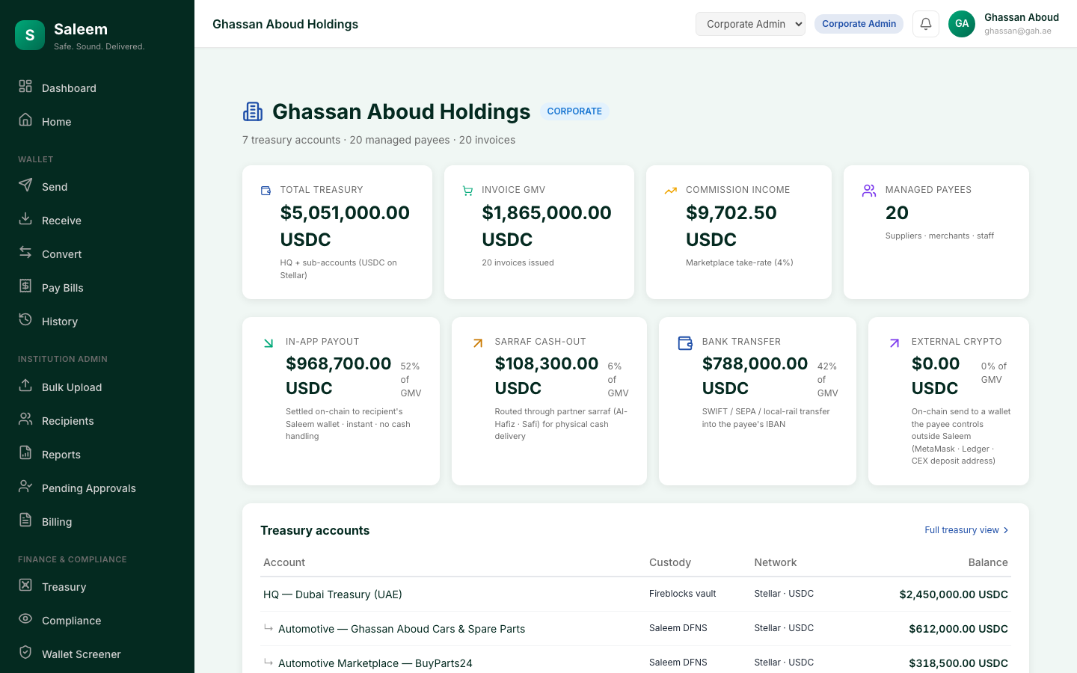Click the Commission Income trend icon
The height and width of the screenshot is (673, 1077).
pos(671,191)
